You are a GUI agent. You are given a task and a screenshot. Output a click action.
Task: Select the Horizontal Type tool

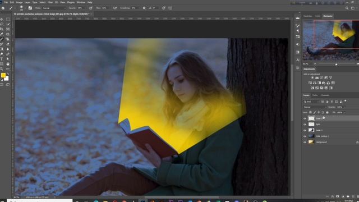pyautogui.click(x=2, y=59)
